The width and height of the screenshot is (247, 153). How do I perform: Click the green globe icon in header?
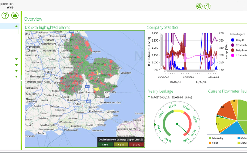coord(199,6)
